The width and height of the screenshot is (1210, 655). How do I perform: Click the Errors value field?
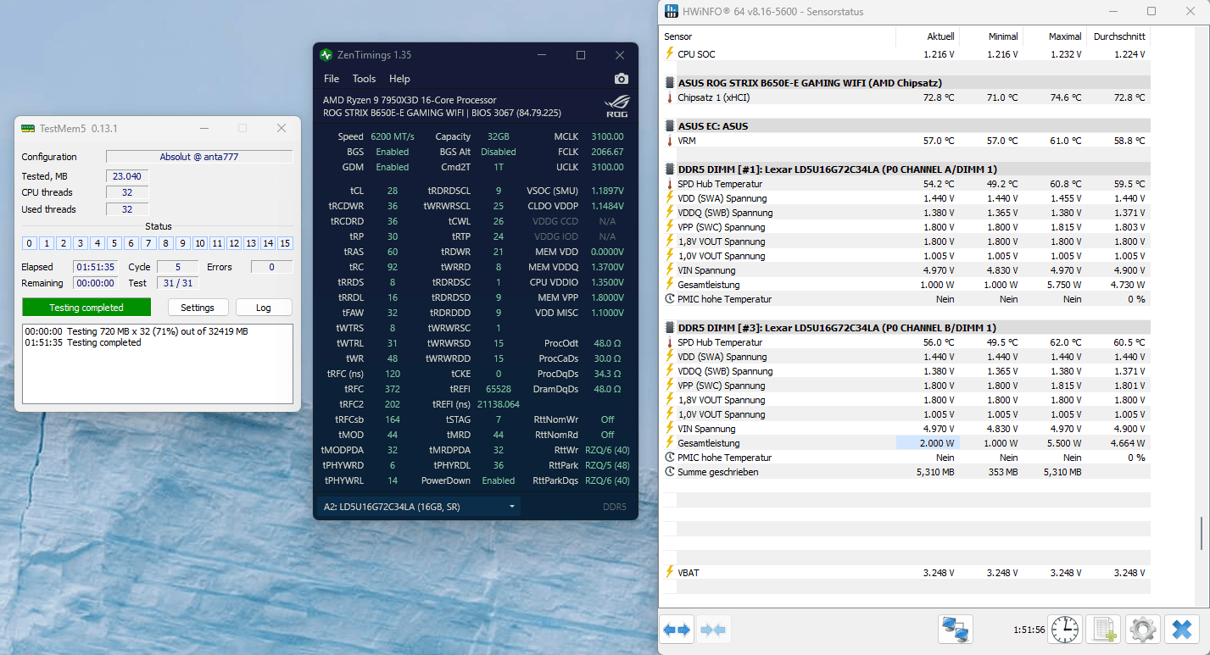pyautogui.click(x=272, y=267)
